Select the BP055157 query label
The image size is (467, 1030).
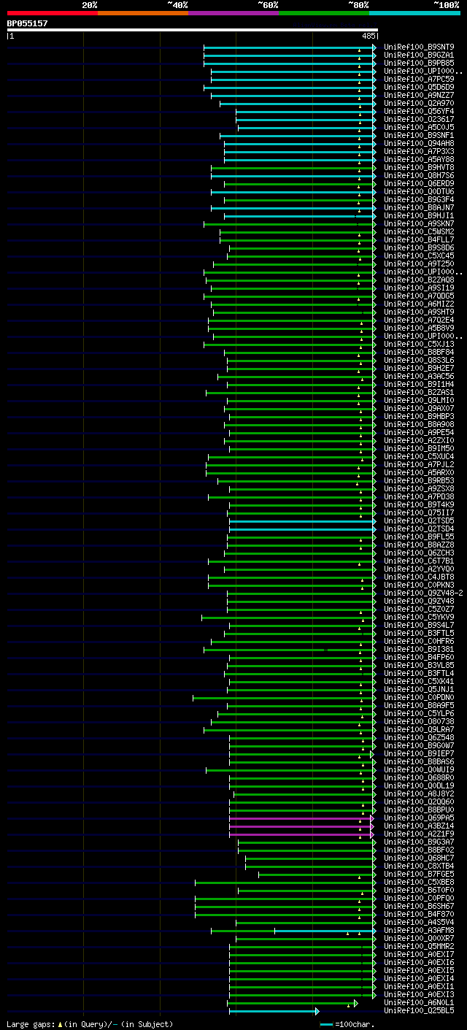tap(28, 23)
